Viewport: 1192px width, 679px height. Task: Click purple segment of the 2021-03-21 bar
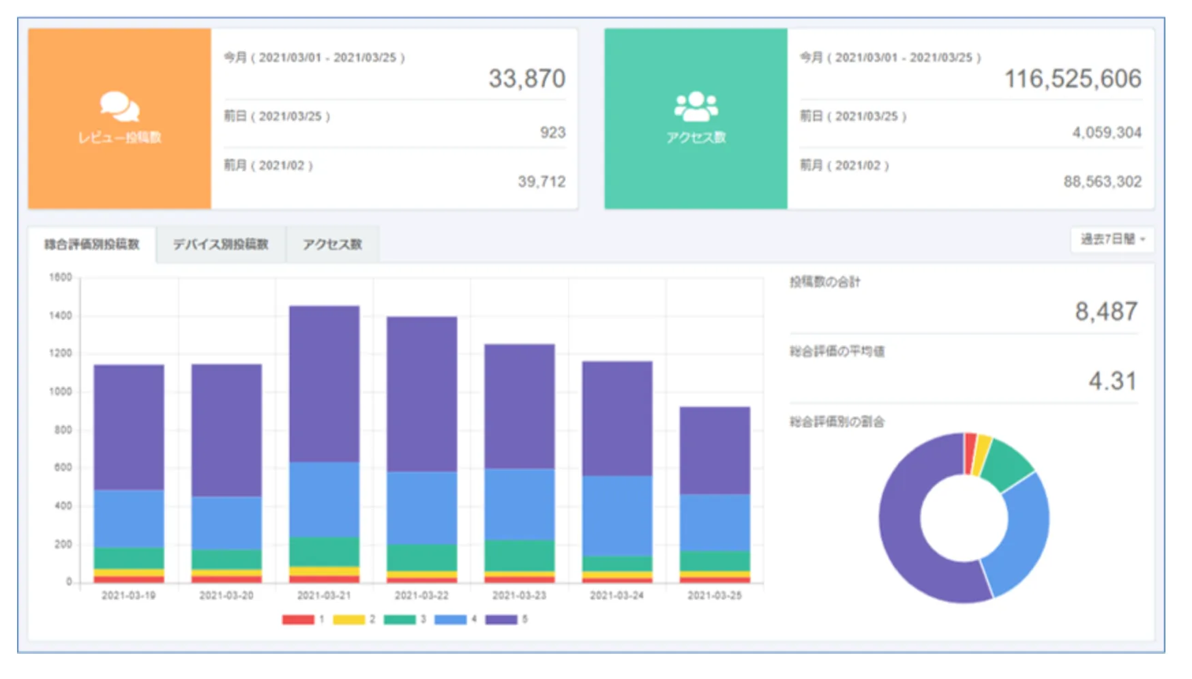pyautogui.click(x=325, y=383)
